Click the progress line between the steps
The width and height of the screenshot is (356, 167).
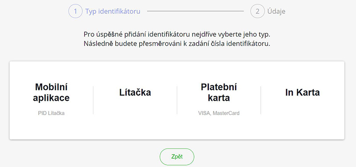pyautogui.click(x=195, y=11)
